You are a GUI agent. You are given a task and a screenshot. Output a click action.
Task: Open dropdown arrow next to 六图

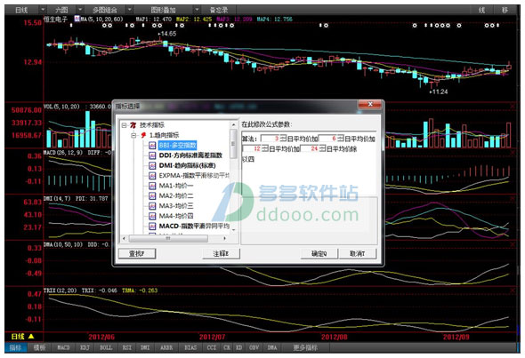tap(80, 10)
